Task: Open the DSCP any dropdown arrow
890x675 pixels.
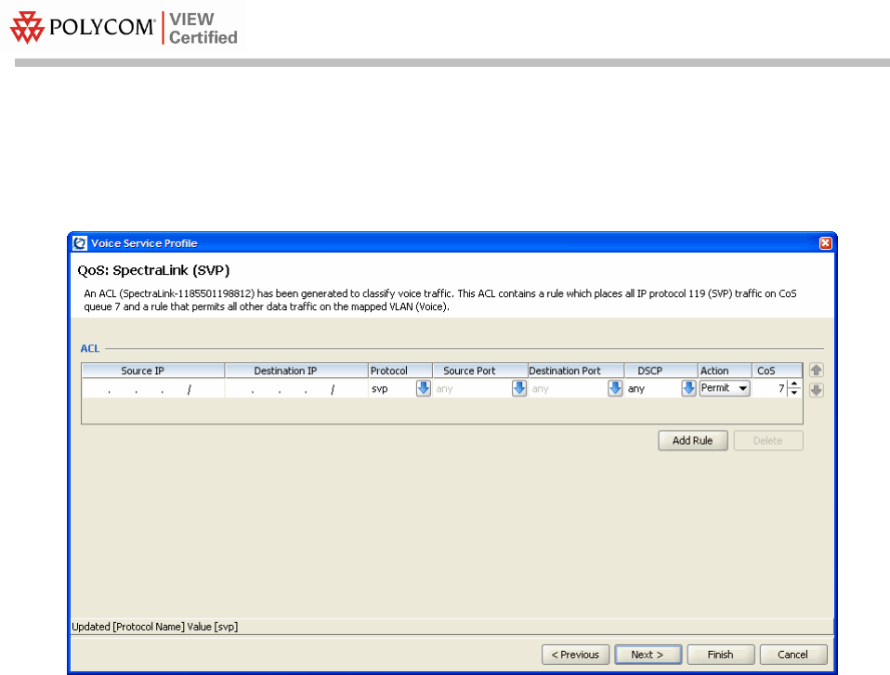Action: click(x=689, y=388)
